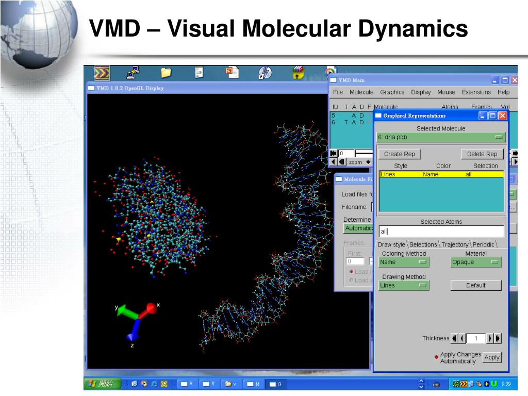This screenshot has height=396, width=528.
Task: Play animation forward in VMD Main
Action: 515,162
